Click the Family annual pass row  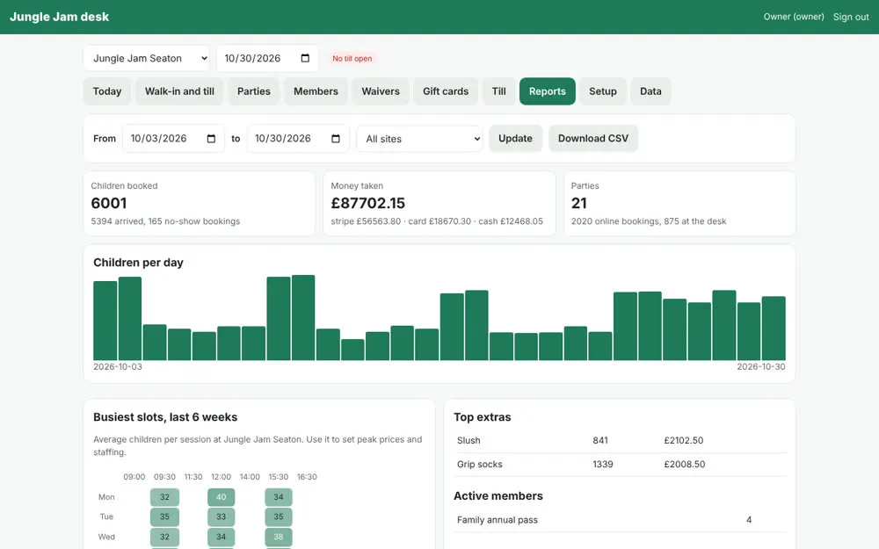[x=620, y=520]
